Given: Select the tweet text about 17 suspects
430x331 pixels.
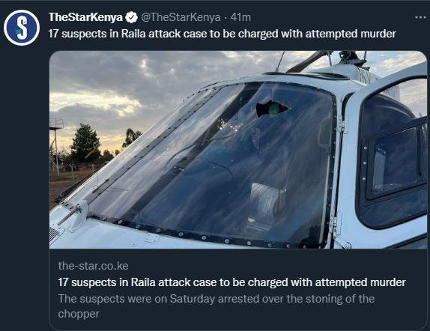Looking at the screenshot, I should point(222,34).
